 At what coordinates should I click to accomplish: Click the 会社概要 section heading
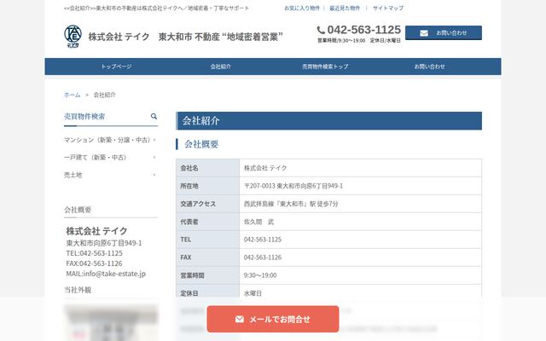click(x=201, y=144)
